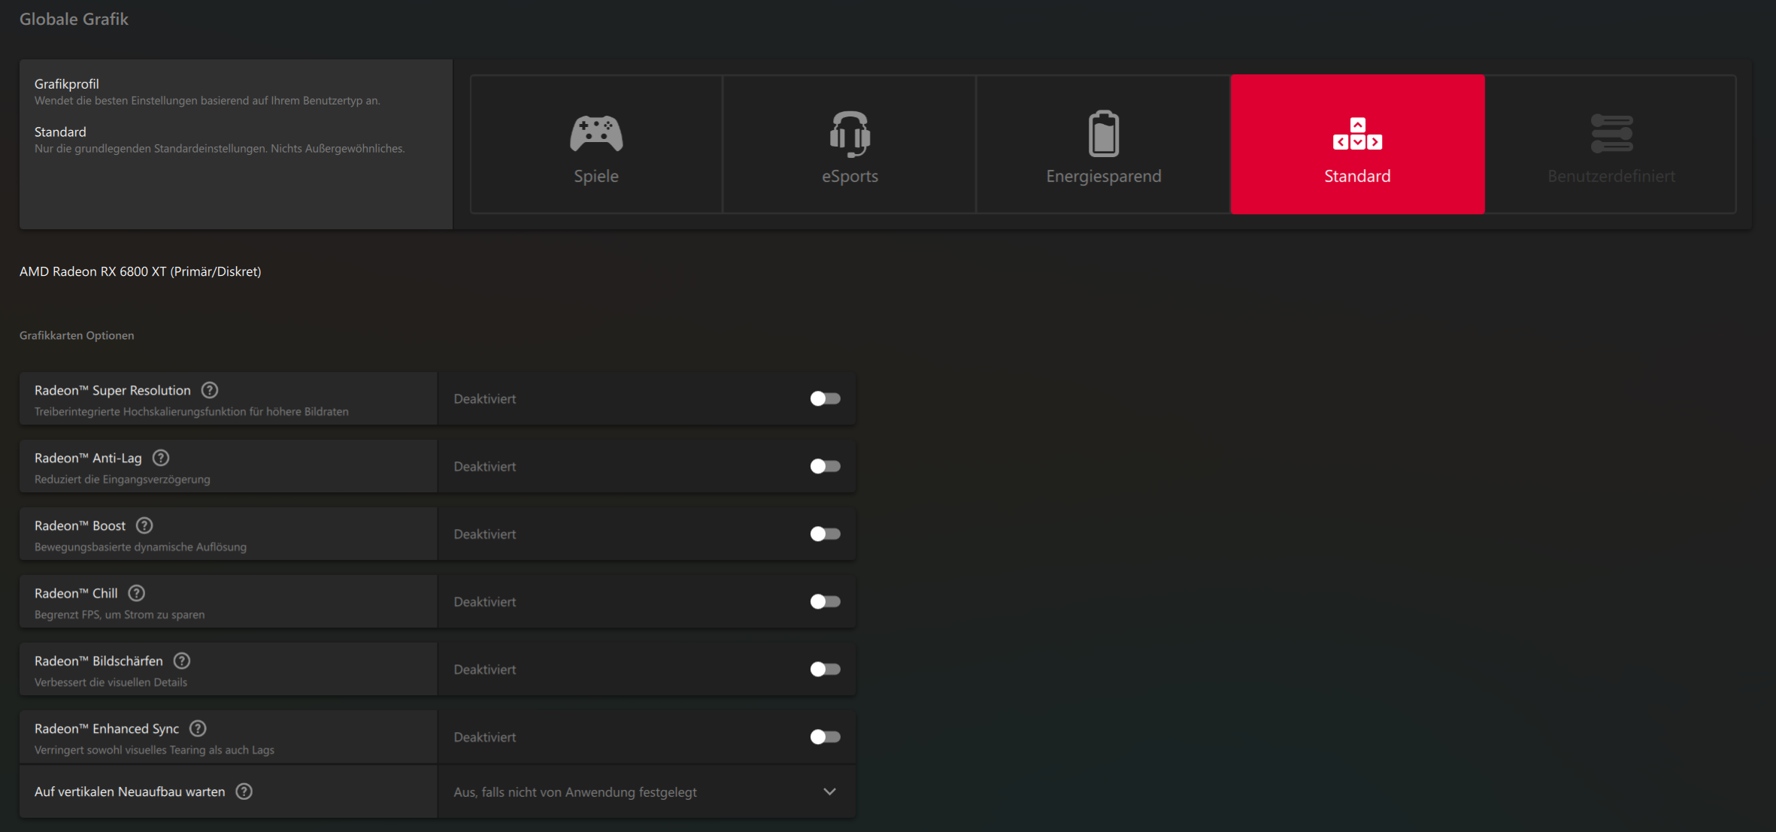Screen dimensions: 1776x832
Task: Open help icon next to Radeon Anti-Lag
Action: coord(161,458)
